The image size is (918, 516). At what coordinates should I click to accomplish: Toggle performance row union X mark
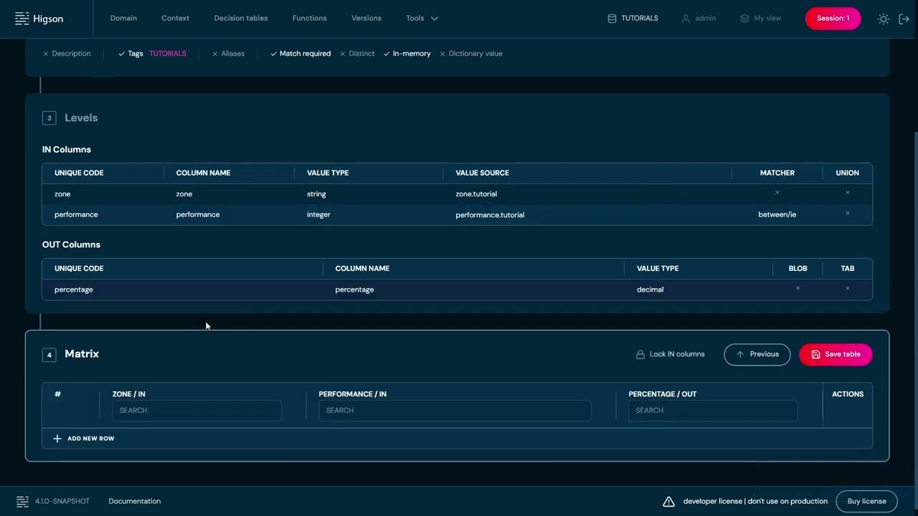click(848, 214)
